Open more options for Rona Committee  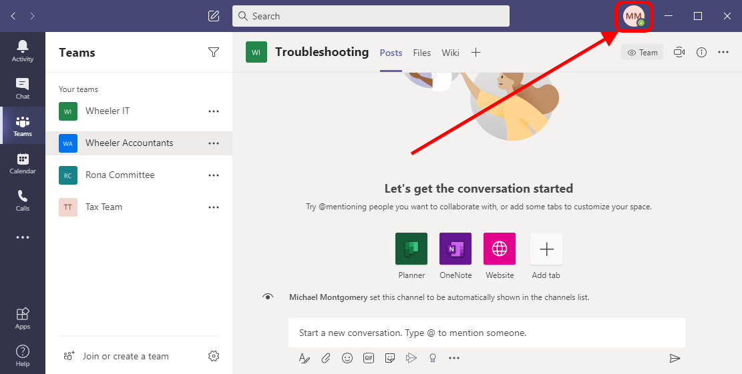point(214,175)
